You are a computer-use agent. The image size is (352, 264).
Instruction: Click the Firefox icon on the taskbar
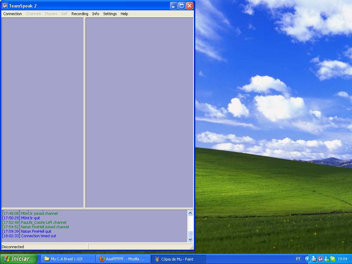(102, 259)
